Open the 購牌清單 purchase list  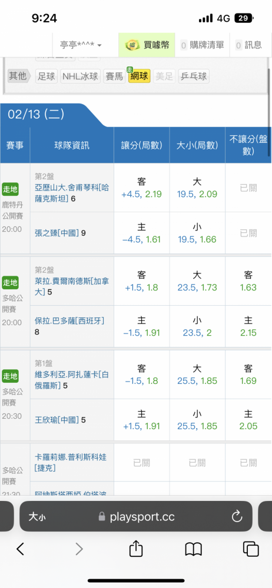pyautogui.click(x=203, y=45)
